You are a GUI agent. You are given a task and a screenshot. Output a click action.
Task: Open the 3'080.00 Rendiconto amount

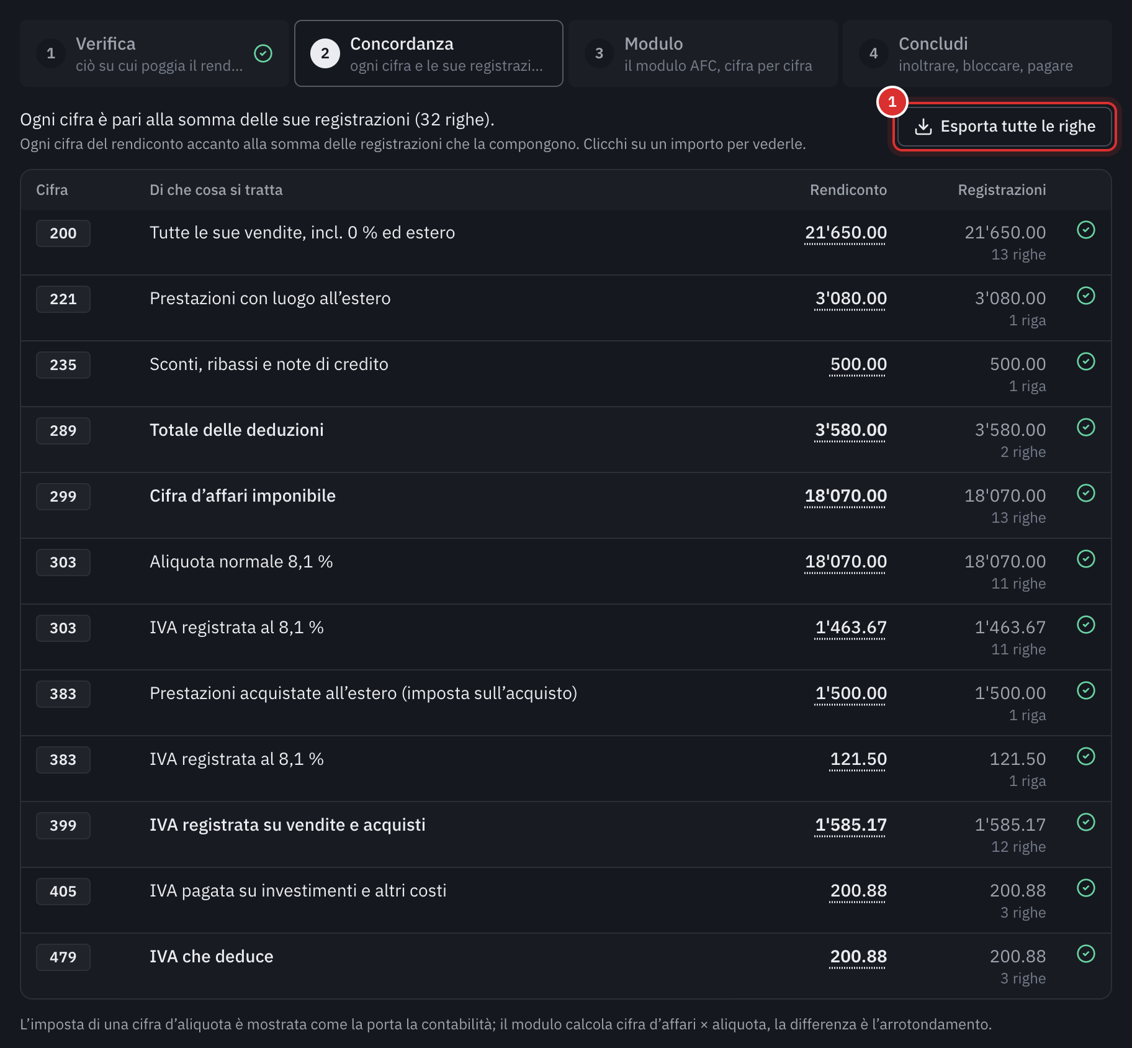(x=851, y=299)
